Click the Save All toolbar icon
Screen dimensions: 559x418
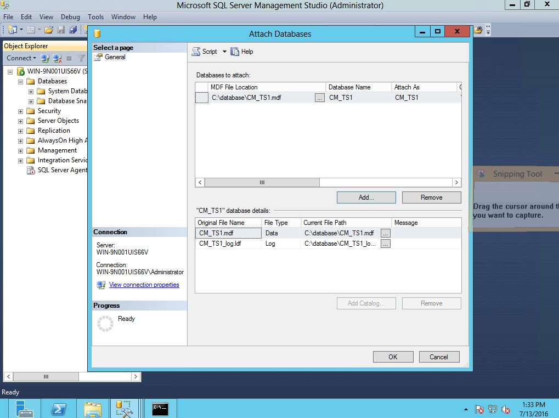pos(73,30)
